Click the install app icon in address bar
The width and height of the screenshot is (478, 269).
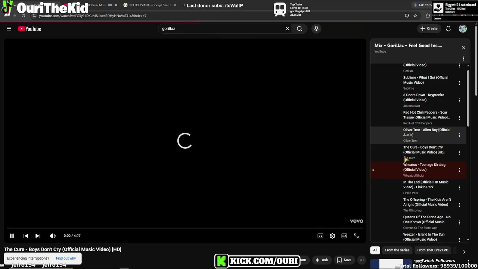pos(407,16)
